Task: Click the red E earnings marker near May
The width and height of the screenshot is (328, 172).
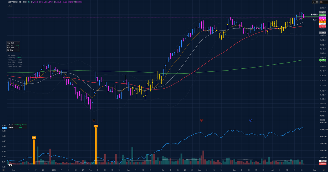Action: [201, 120]
